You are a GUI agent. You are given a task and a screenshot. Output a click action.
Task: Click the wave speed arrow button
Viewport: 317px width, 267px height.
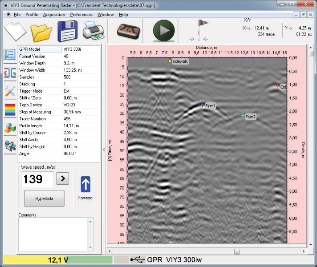click(62, 178)
